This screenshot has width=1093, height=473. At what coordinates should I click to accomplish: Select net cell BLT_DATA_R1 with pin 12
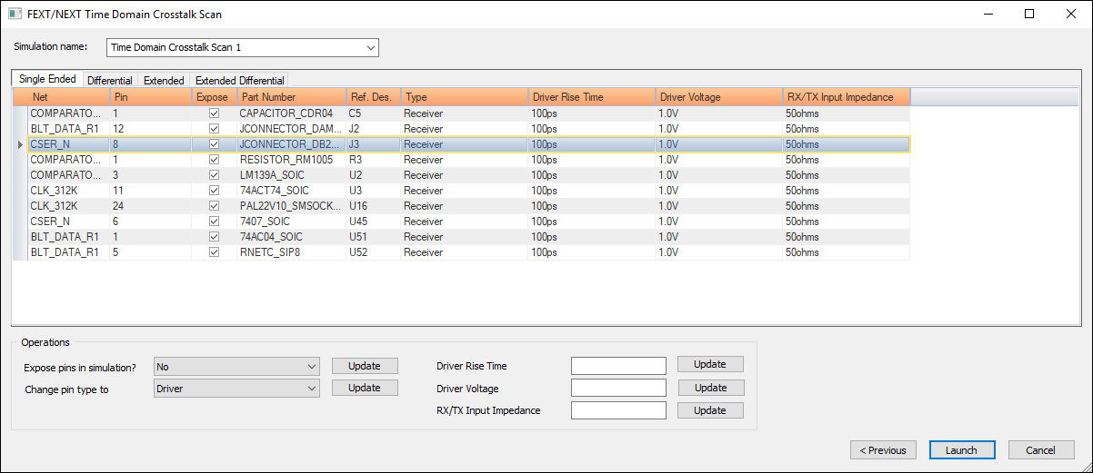point(68,129)
